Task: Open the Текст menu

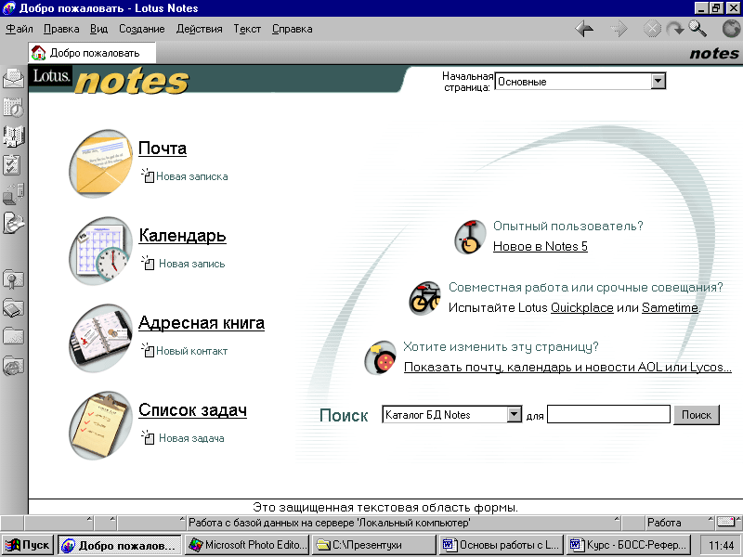Action: point(247,29)
